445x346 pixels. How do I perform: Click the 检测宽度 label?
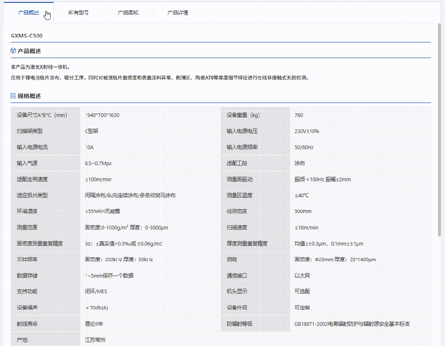(237, 211)
